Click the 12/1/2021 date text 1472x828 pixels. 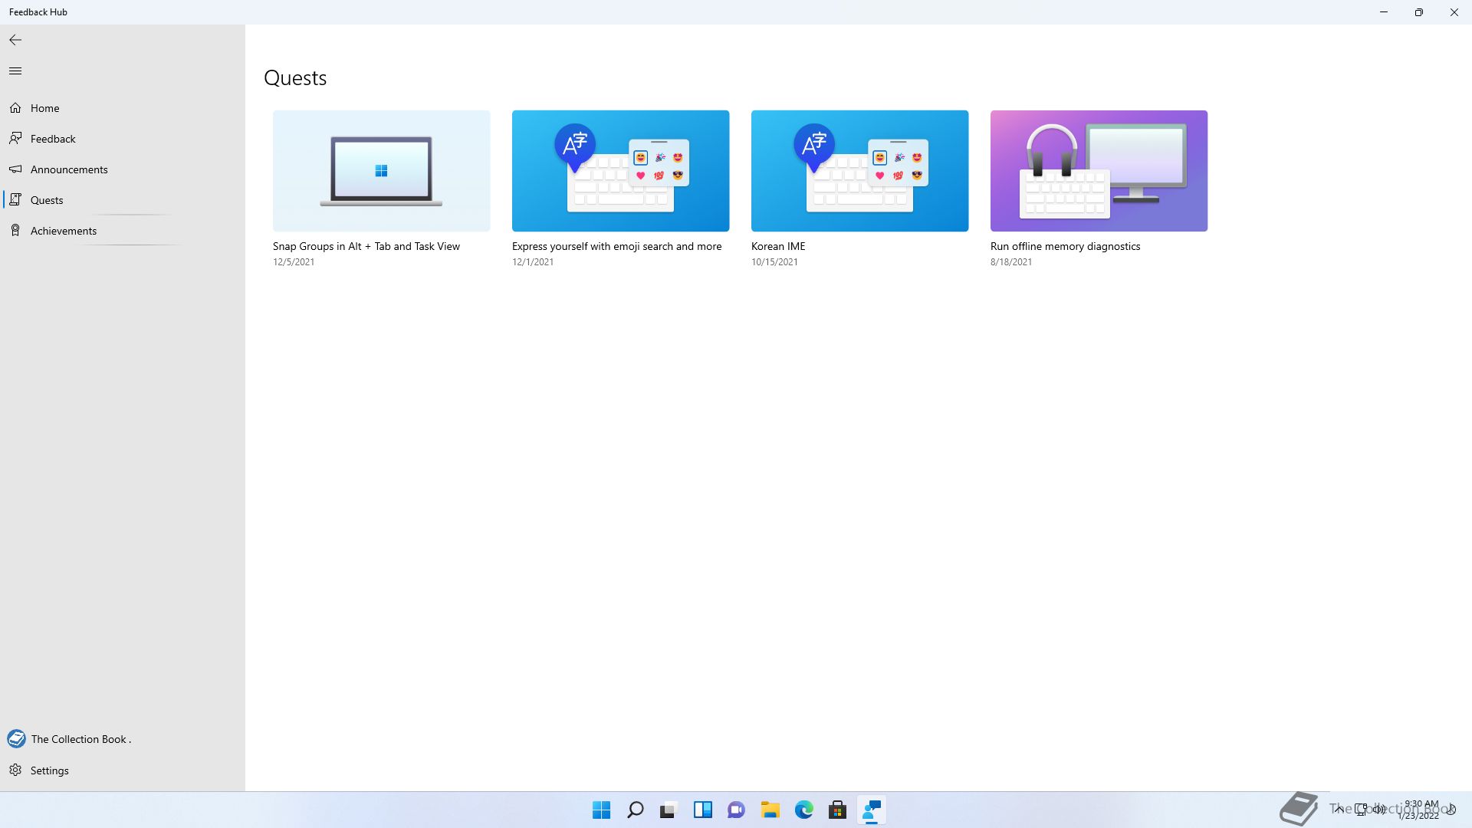[x=533, y=262]
